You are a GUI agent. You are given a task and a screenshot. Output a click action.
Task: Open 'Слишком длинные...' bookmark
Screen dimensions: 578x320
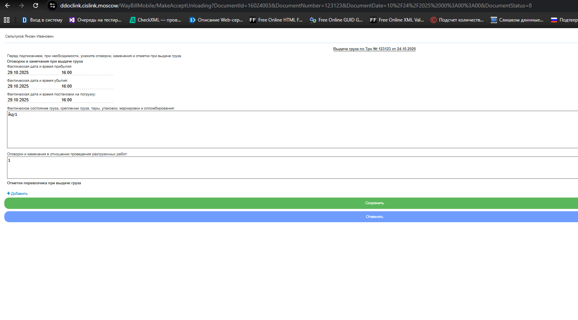pos(517,20)
